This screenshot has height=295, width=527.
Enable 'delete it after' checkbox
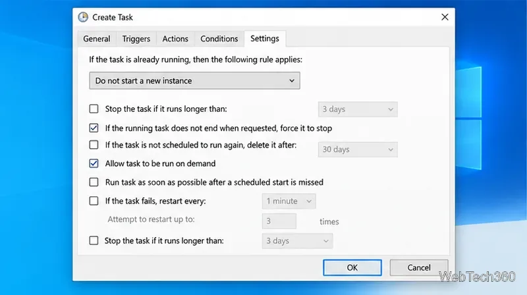click(94, 145)
